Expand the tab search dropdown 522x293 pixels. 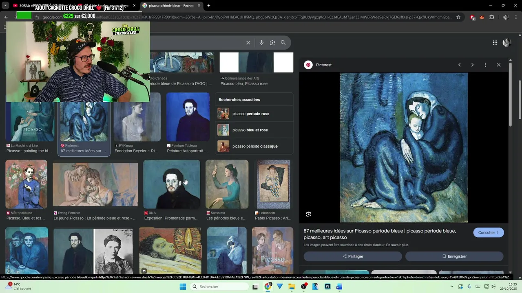tap(5, 5)
